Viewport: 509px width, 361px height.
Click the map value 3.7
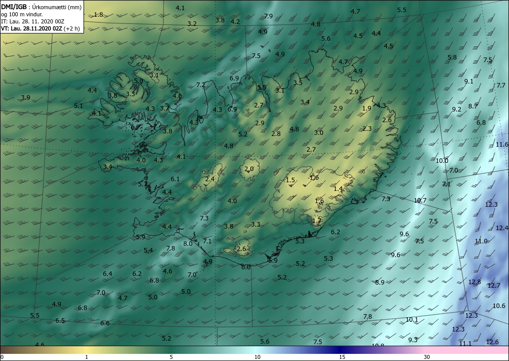(x=164, y=108)
